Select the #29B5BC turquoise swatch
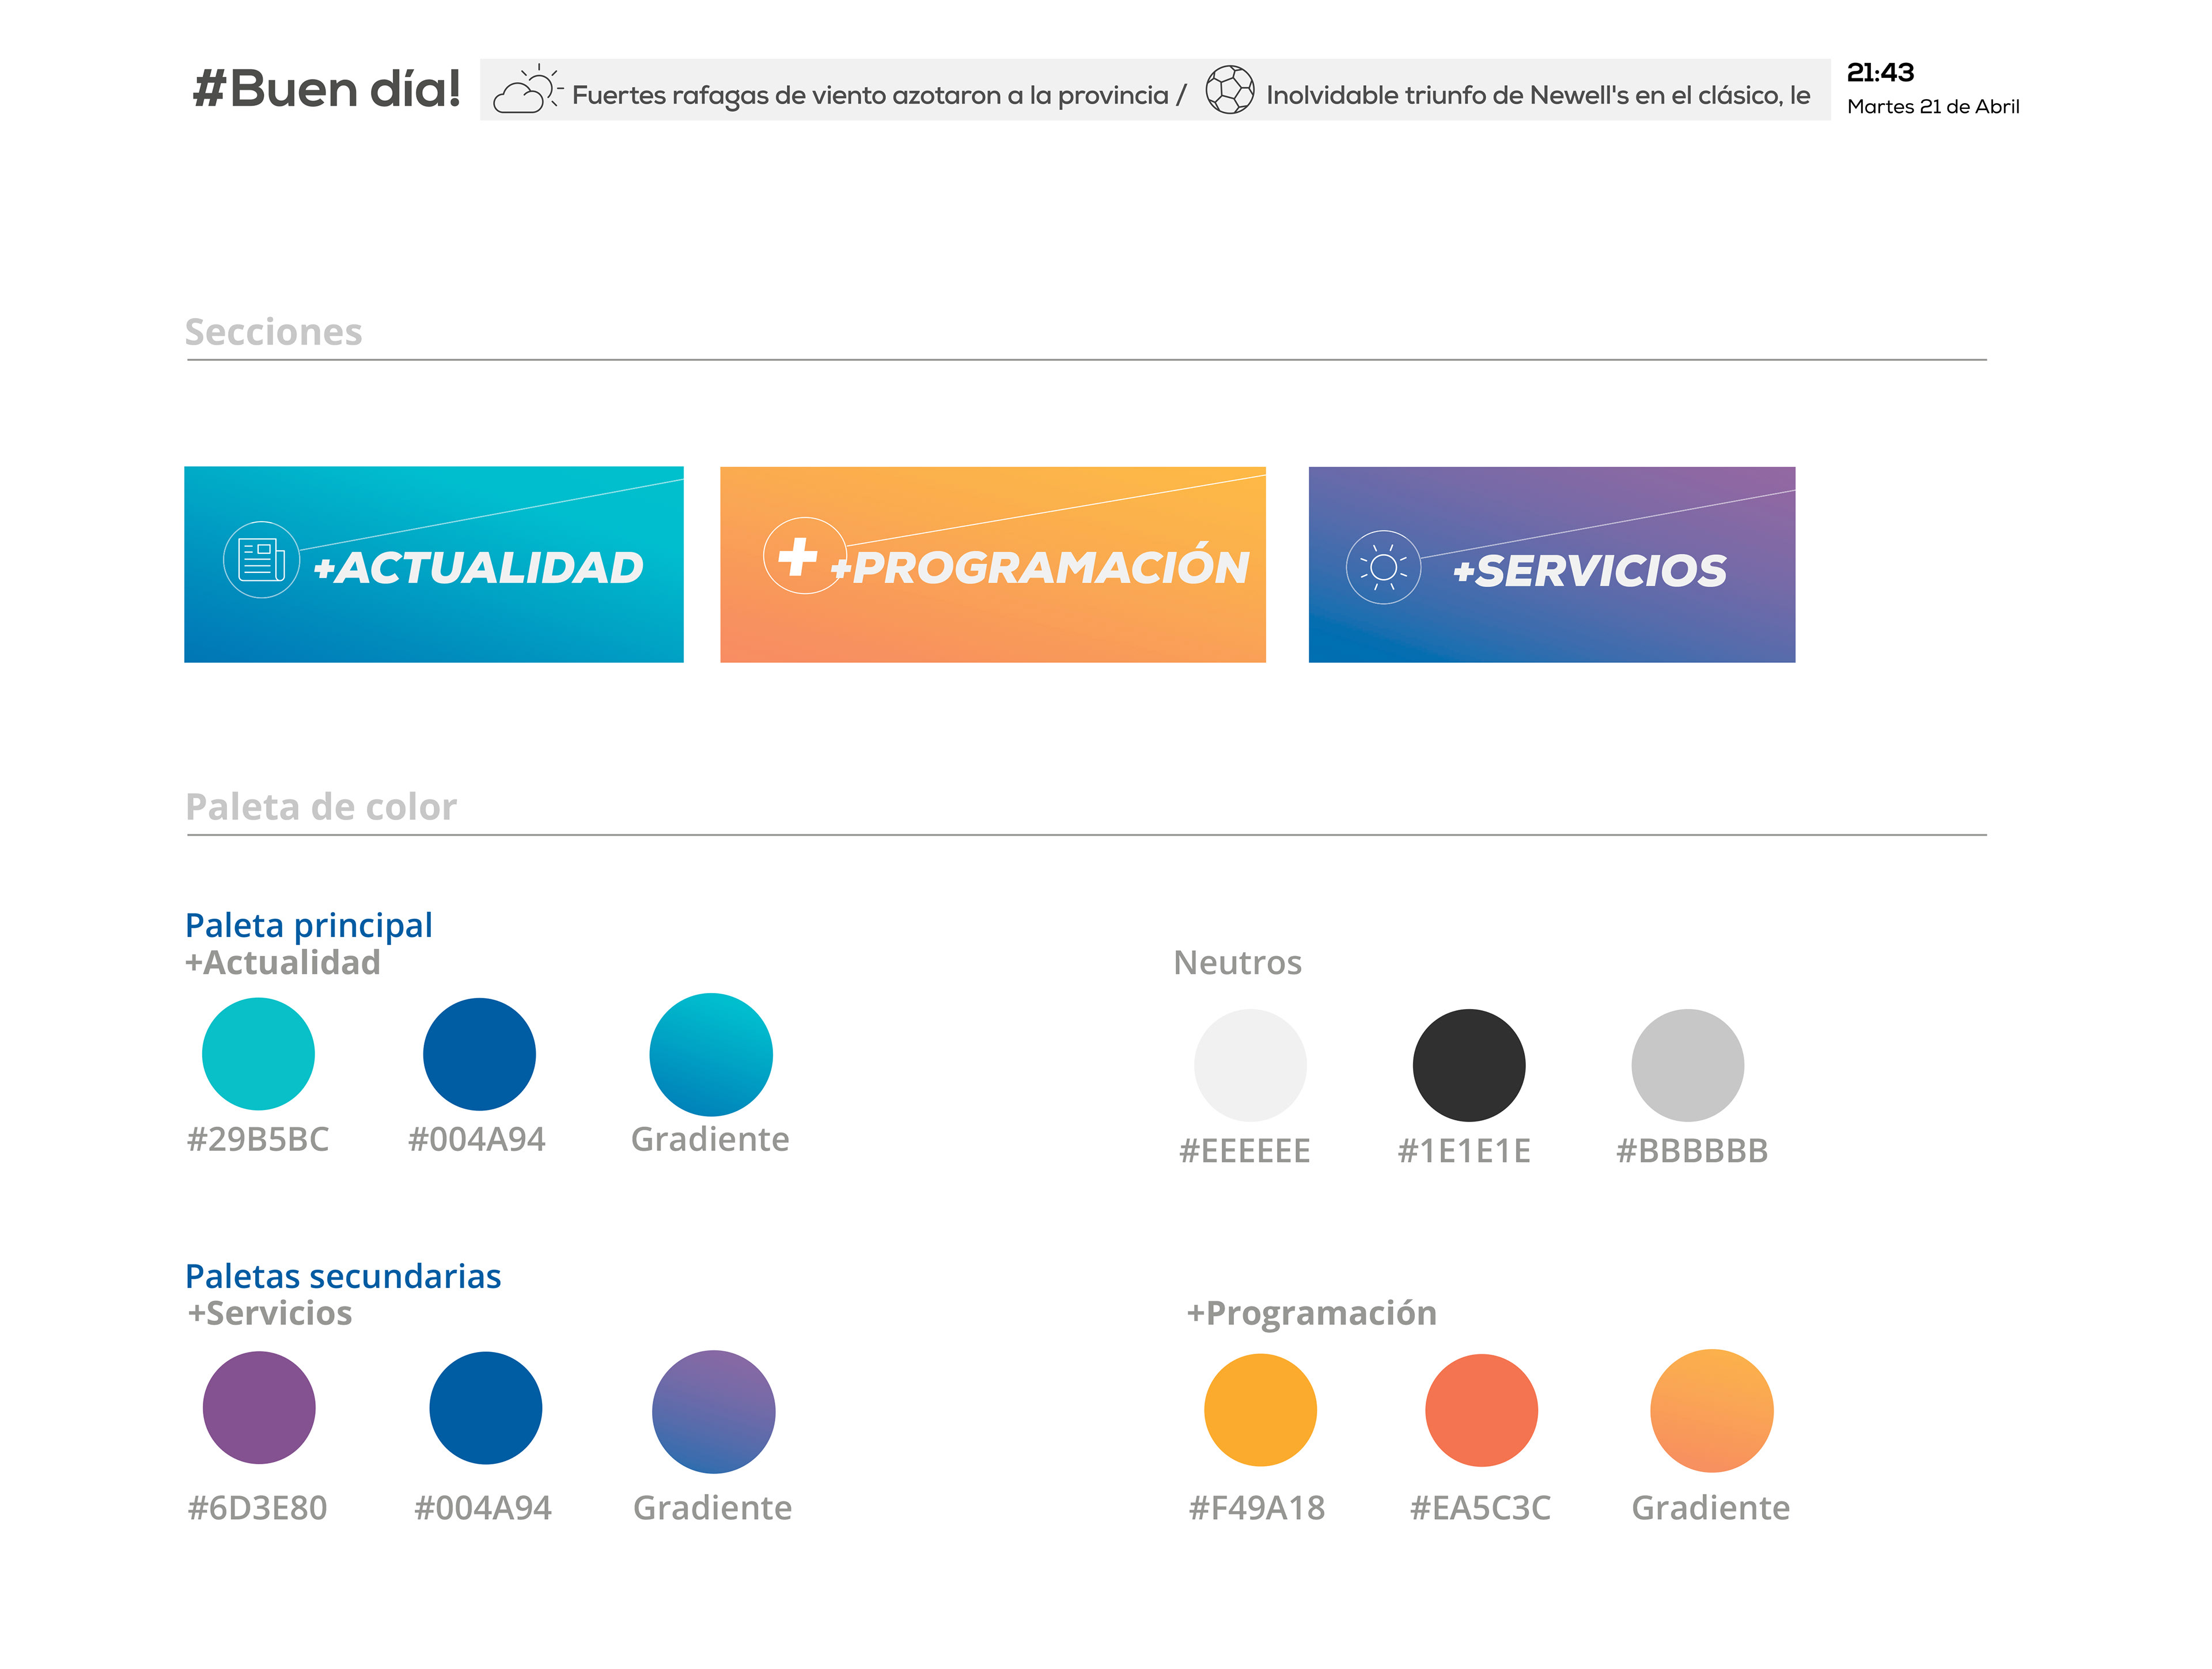Viewport: 2212px width, 1669px height. click(x=258, y=1053)
